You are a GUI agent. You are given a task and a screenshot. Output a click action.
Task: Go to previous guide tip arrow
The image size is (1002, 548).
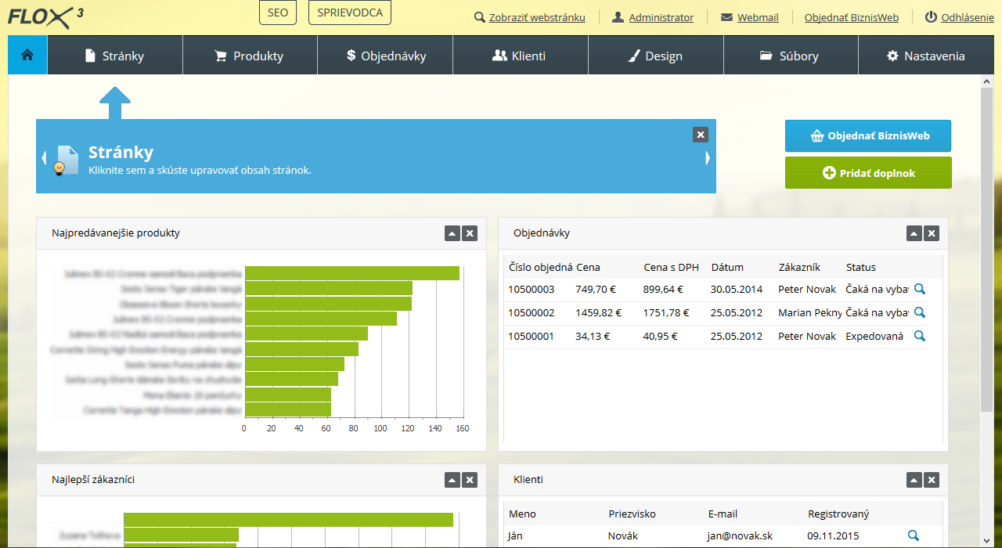click(44, 157)
